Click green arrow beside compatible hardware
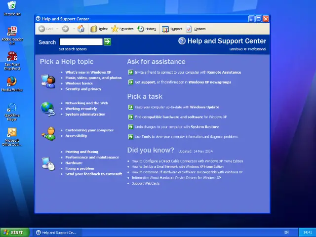Image resolution: width=316 pixels, height=237 pixels. [x=131, y=117]
